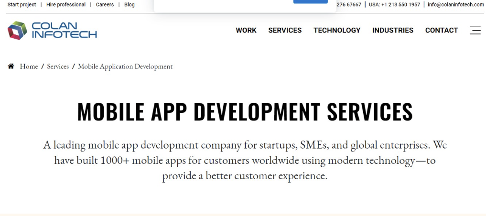
Task: Click the Start project link
Action: [22, 5]
